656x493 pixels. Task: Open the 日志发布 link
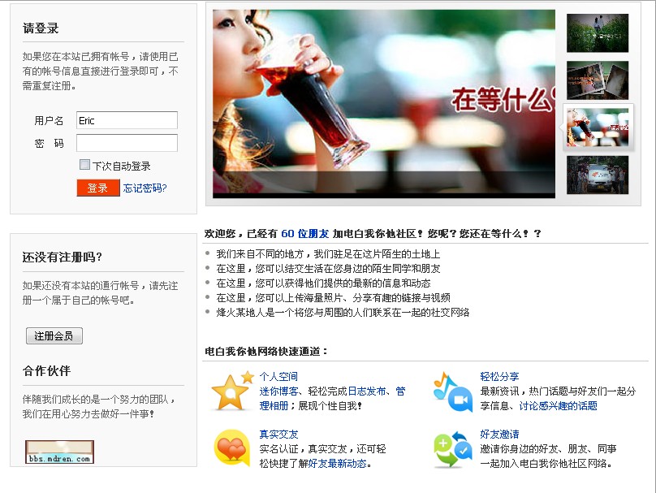[x=367, y=391]
